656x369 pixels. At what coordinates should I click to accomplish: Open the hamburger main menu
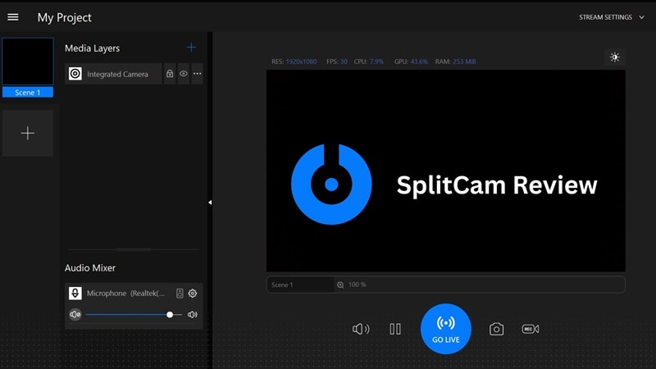[13, 17]
